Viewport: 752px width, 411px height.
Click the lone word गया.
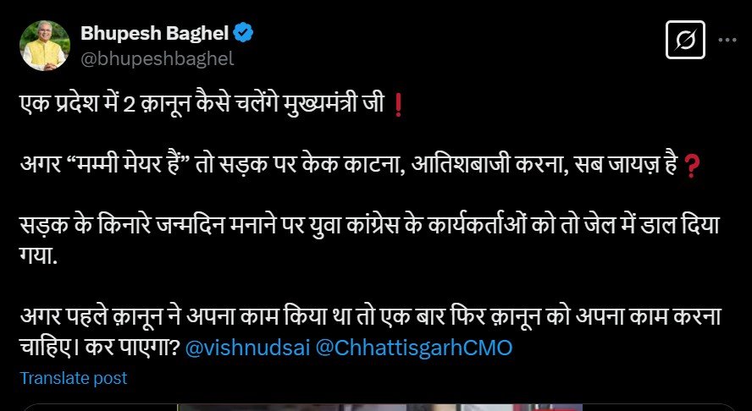point(38,256)
